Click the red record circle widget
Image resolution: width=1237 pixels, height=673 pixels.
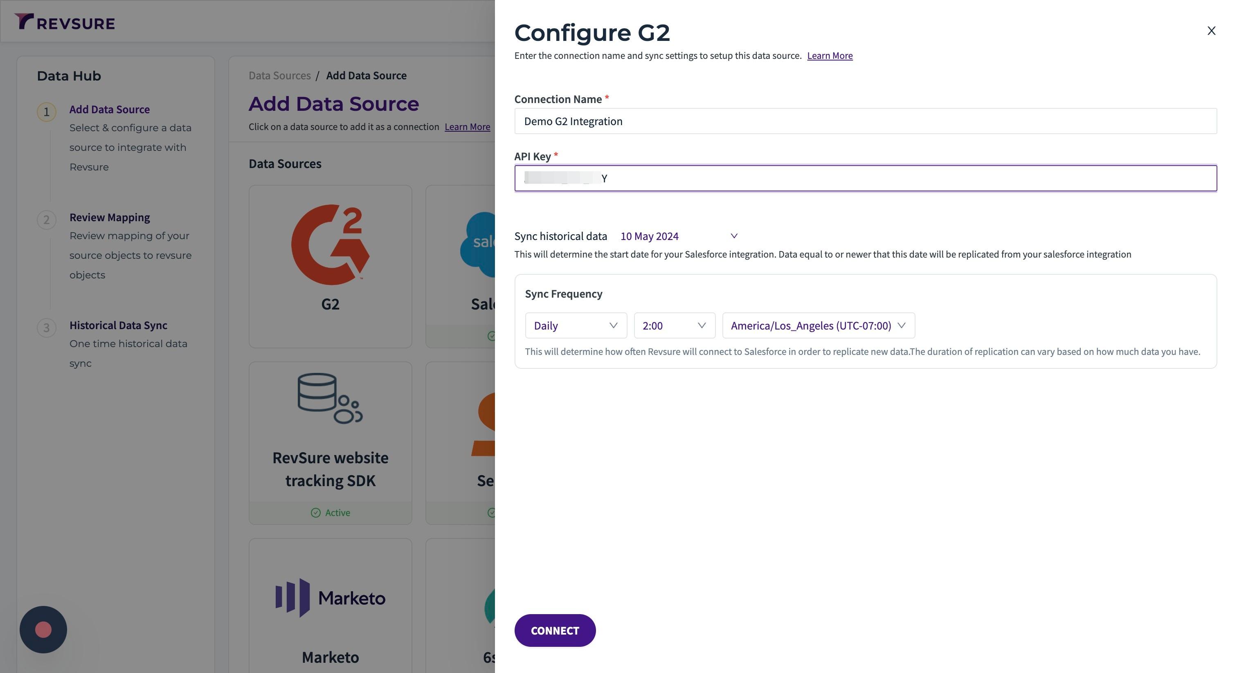[43, 629]
